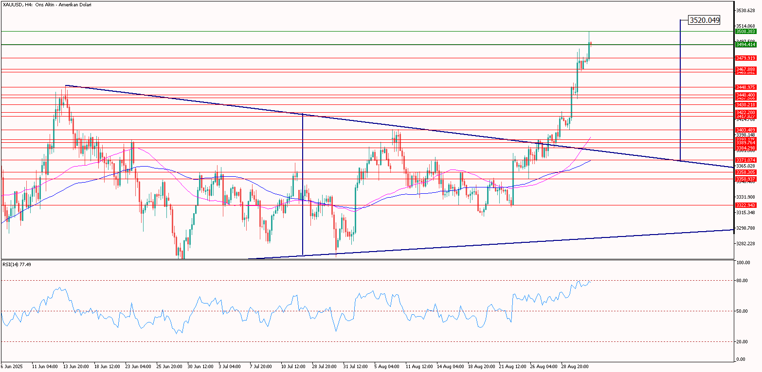Select the red 3430.218 price label
Screen dimensions: 762x372
pos(745,104)
